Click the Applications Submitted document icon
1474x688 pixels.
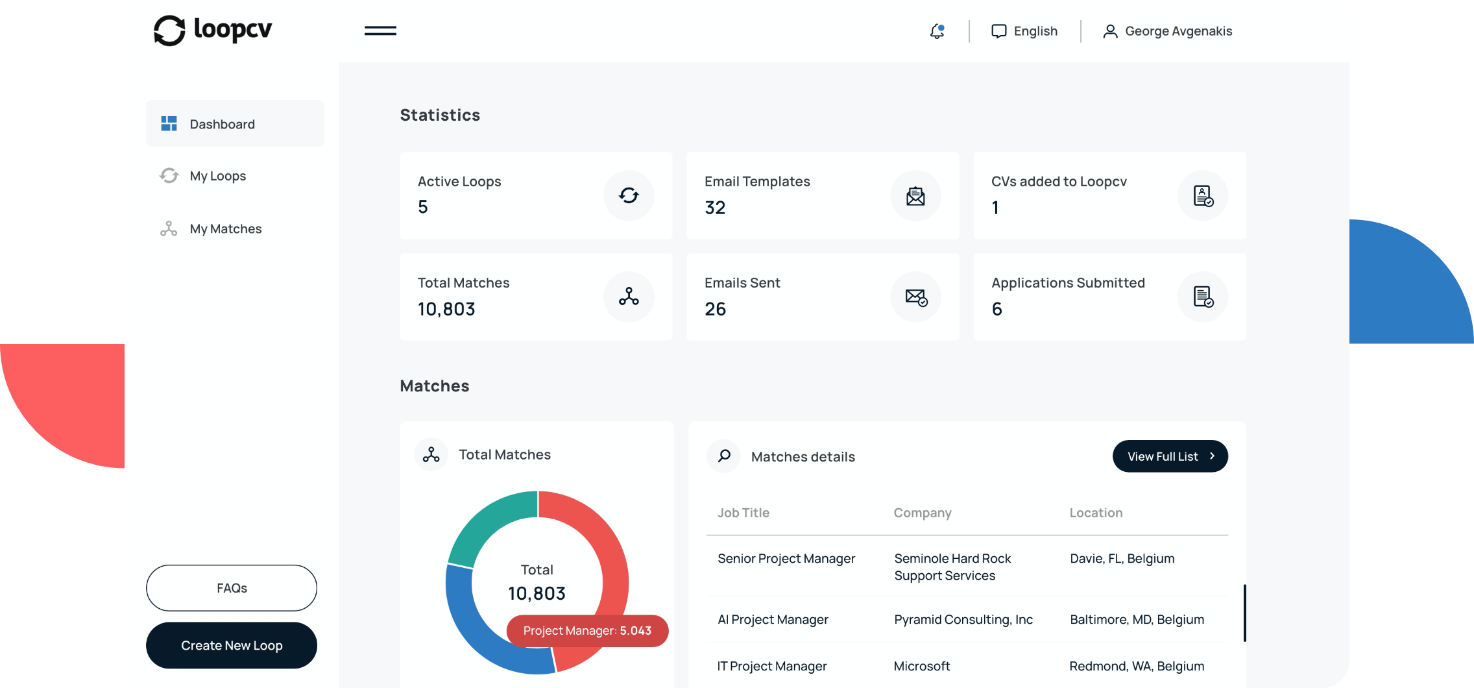coord(1203,297)
